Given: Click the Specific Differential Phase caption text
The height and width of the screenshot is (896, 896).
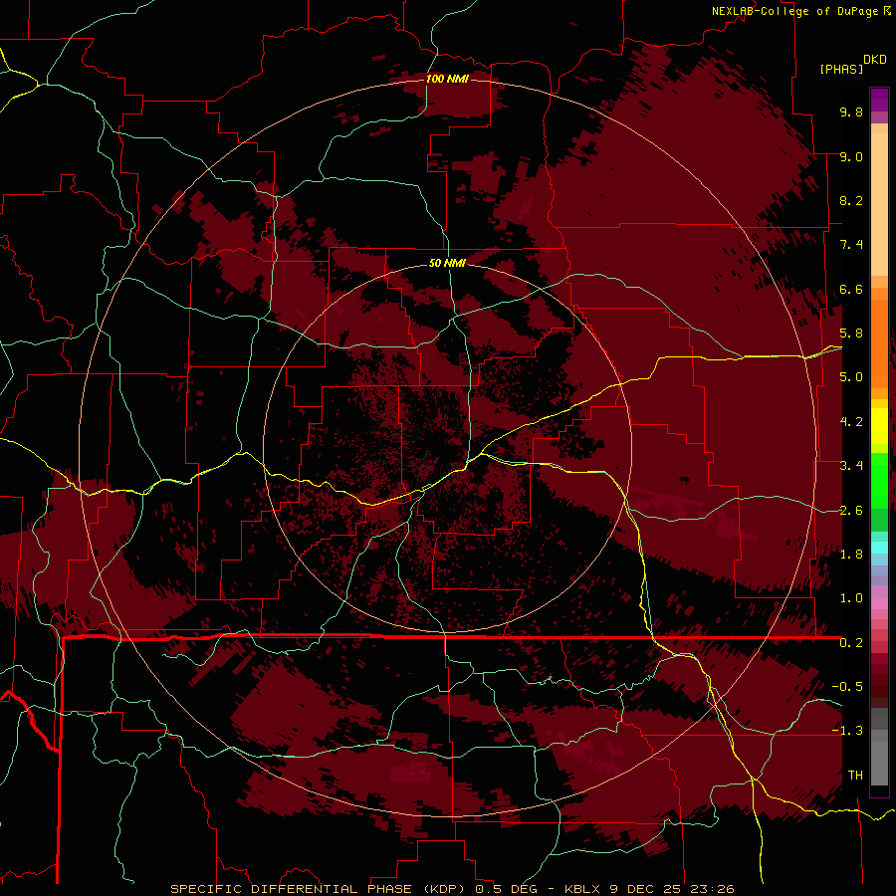Looking at the screenshot, I should [452, 889].
